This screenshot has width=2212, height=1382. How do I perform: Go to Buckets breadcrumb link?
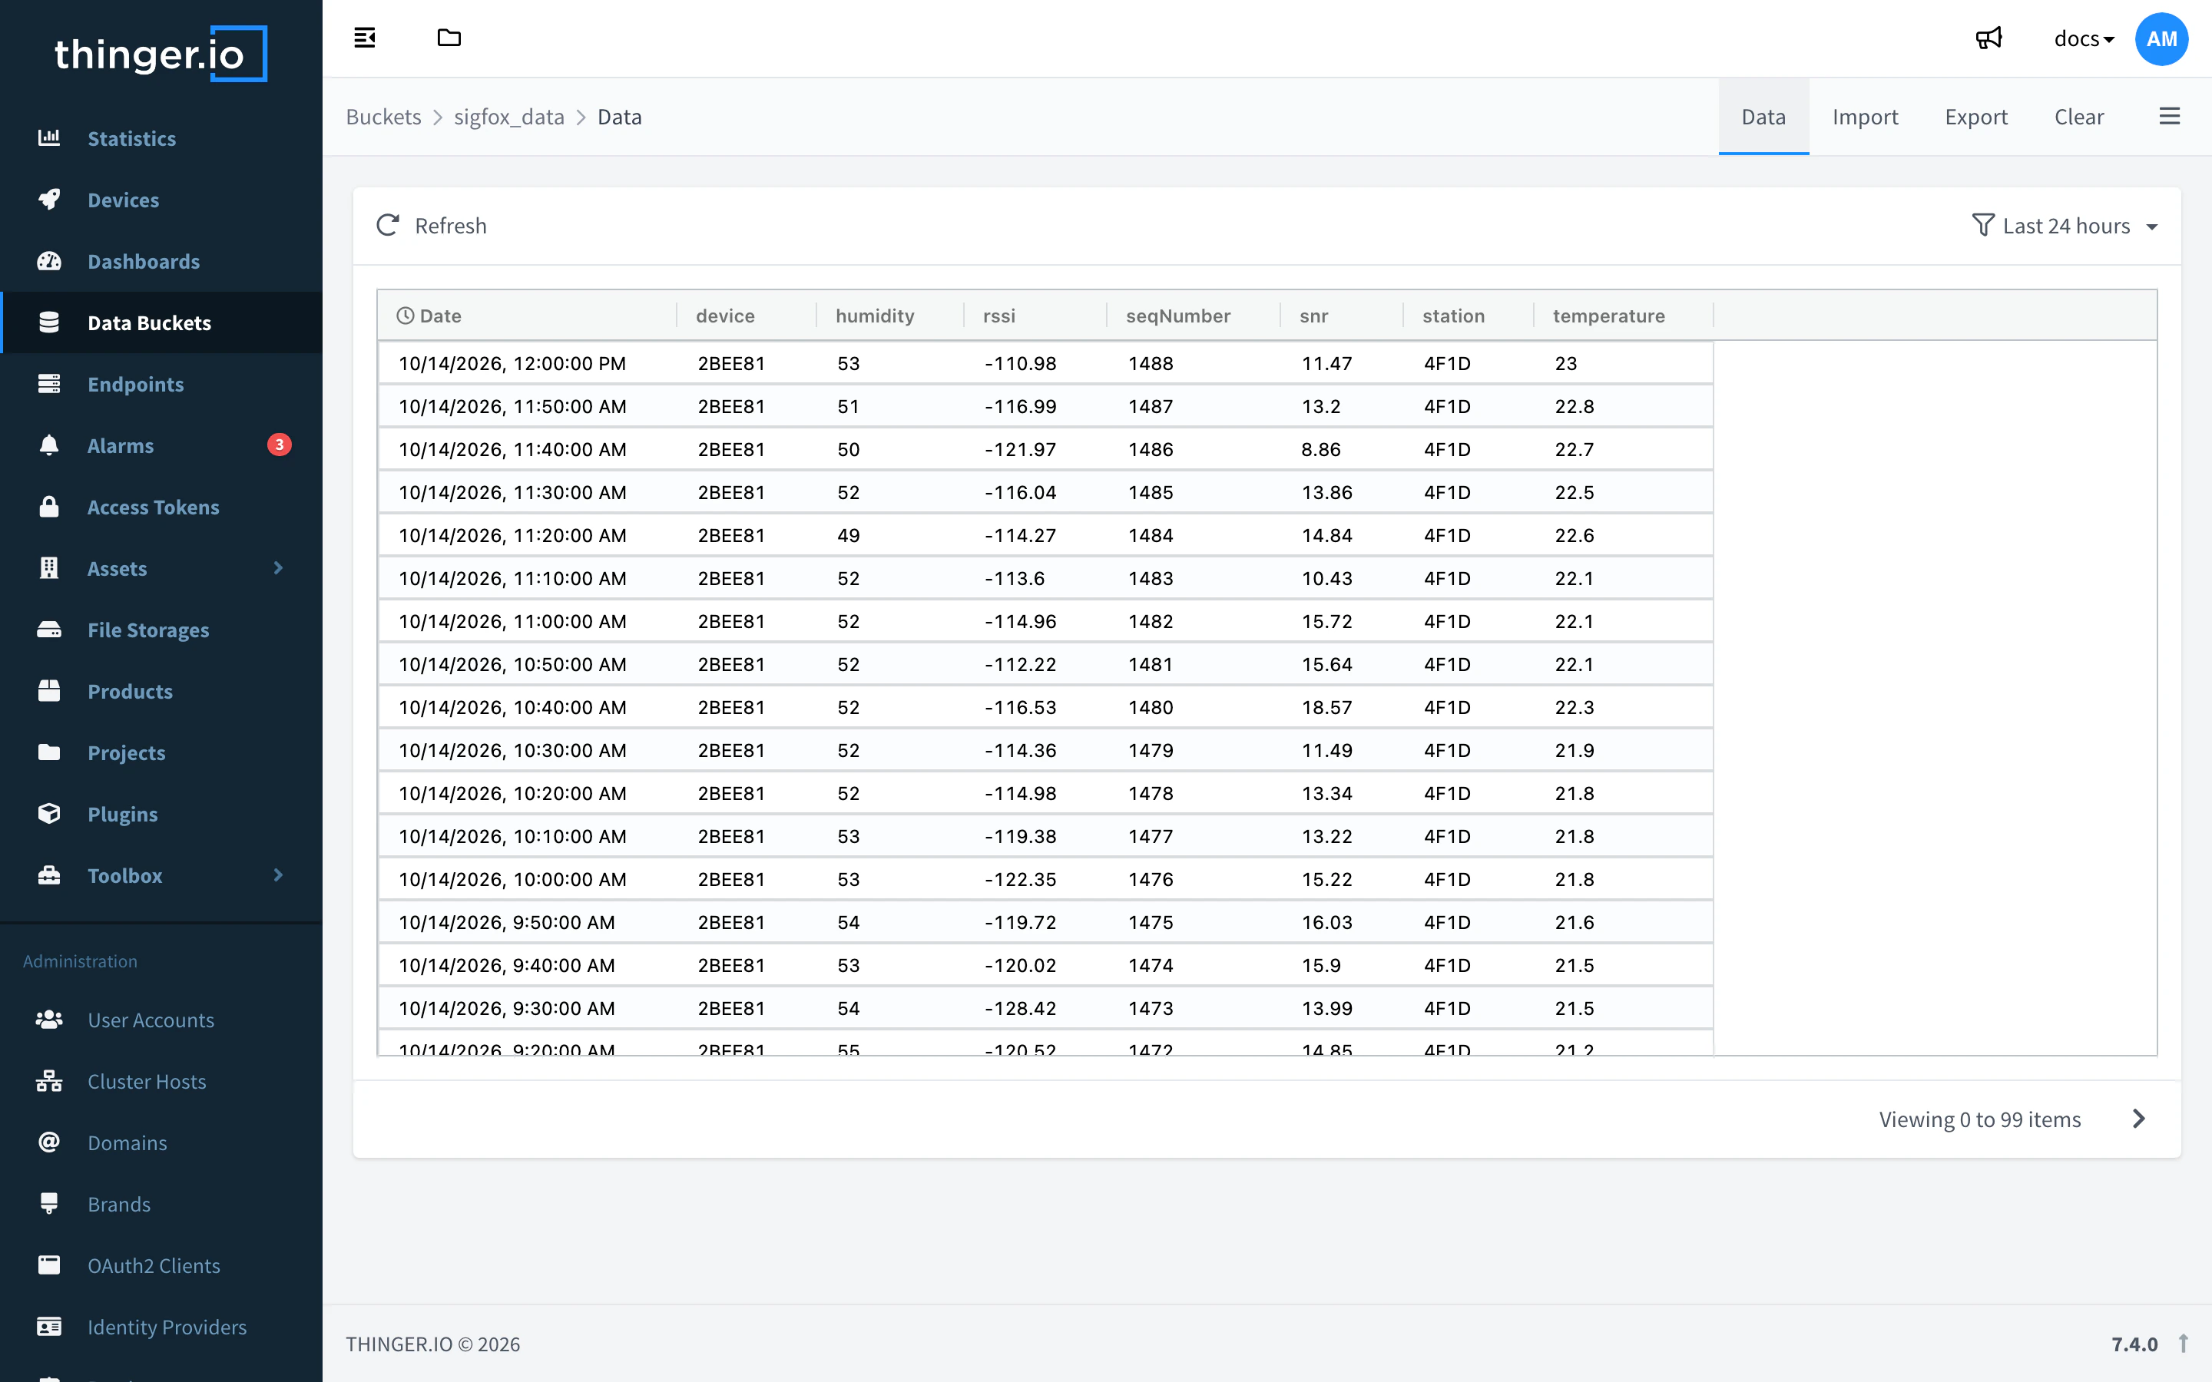(x=383, y=117)
